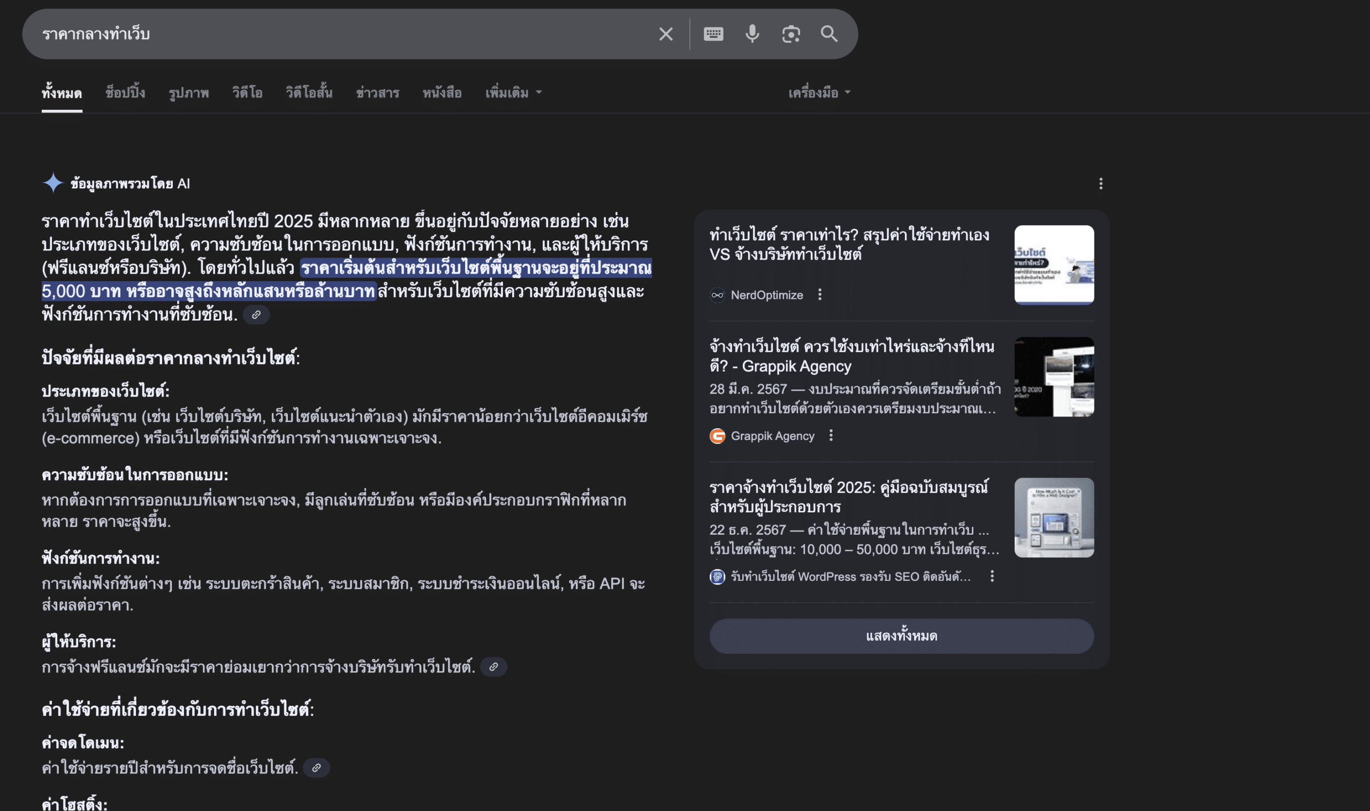1370x811 pixels.
Task: Open the NerdOptimize website cost article link
Action: coord(849,244)
